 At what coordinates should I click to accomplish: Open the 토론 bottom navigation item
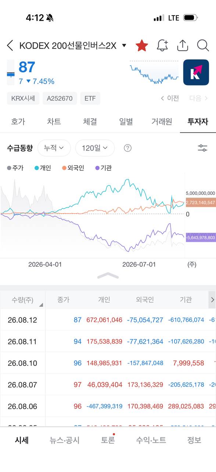point(108,440)
